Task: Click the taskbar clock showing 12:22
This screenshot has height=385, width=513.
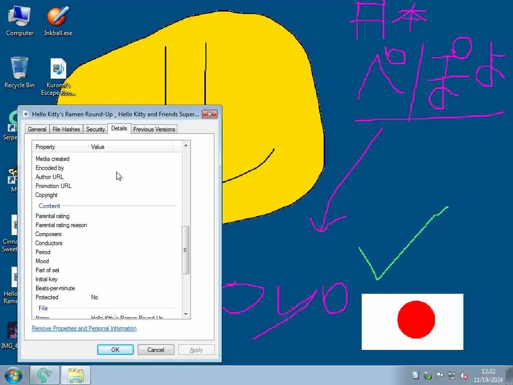Action: pos(488,375)
